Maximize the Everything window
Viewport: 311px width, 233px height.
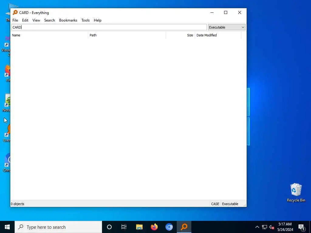click(226, 12)
